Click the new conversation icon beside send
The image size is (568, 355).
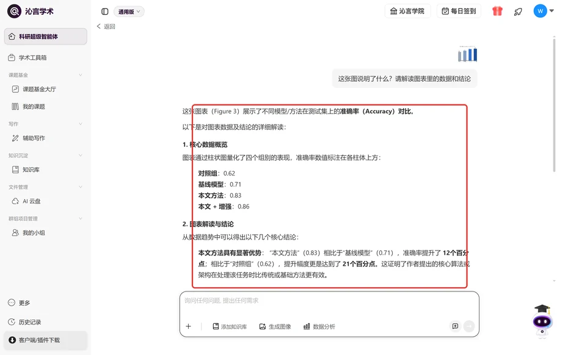456,326
